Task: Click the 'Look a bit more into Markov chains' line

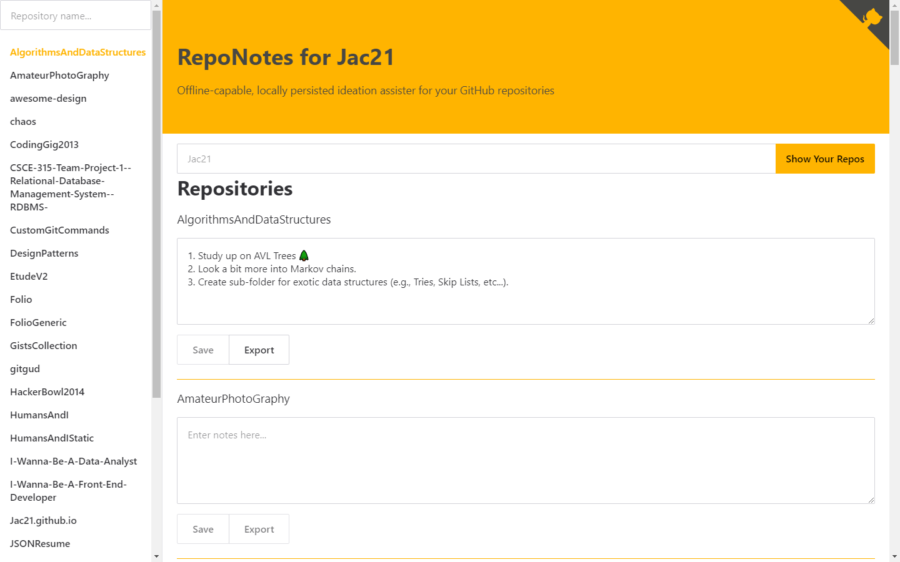Action: pyautogui.click(x=272, y=269)
